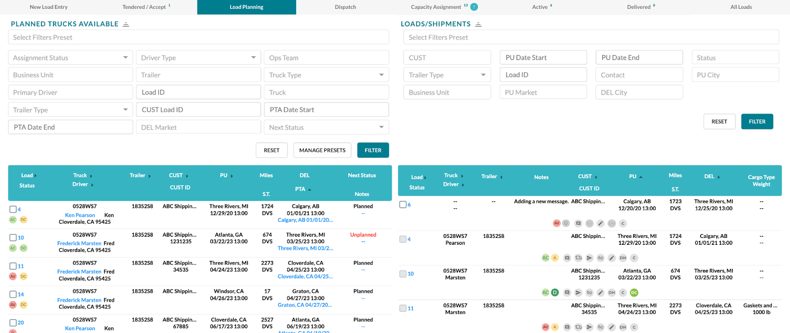Select checkbox for load 11 in Loads/Shipments

pos(403,308)
